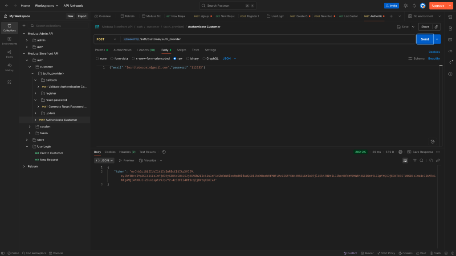Open the request info icon in right sidebar
The width and height of the screenshot is (456, 256).
[x=450, y=74]
